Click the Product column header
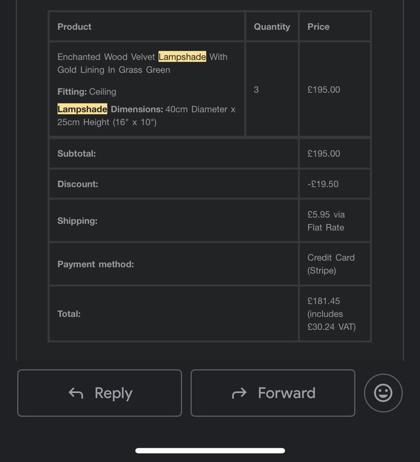 [x=74, y=26]
